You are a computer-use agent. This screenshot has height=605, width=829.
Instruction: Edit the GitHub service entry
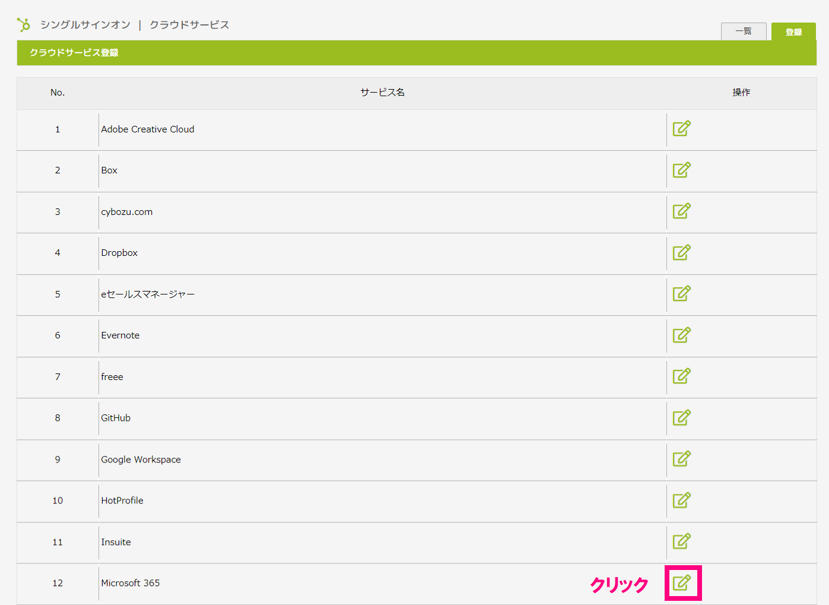681,417
